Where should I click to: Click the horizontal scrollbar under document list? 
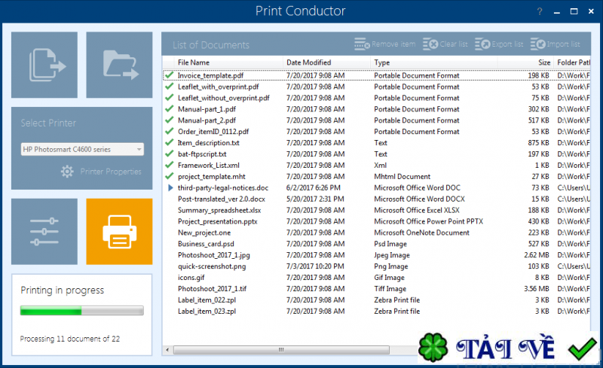tap(281, 349)
